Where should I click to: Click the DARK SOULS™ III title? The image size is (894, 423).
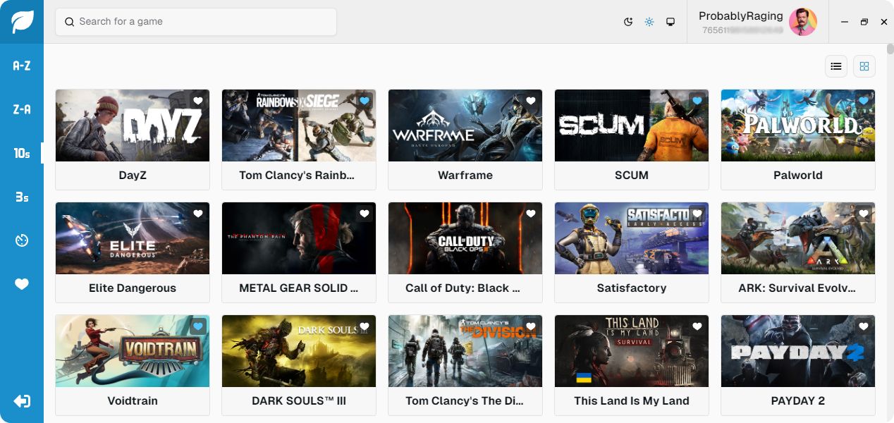(x=299, y=401)
